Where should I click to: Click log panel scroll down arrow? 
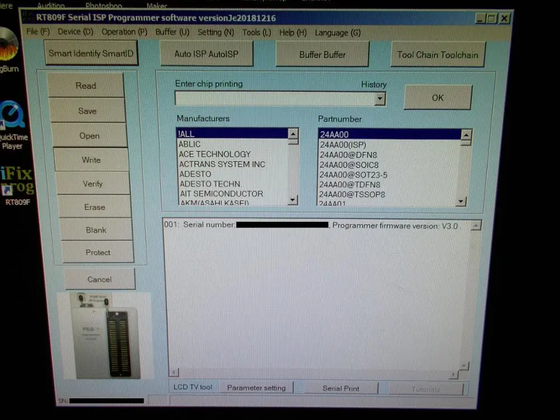(x=464, y=366)
